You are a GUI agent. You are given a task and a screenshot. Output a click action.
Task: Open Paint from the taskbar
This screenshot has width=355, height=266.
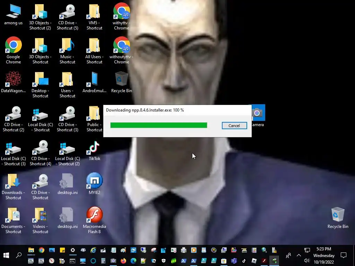(x=123, y=250)
